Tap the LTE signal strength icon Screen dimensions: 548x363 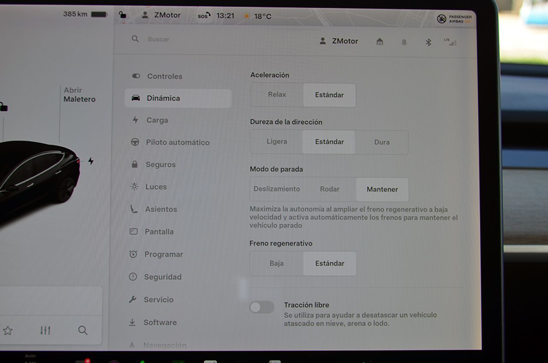click(x=450, y=42)
